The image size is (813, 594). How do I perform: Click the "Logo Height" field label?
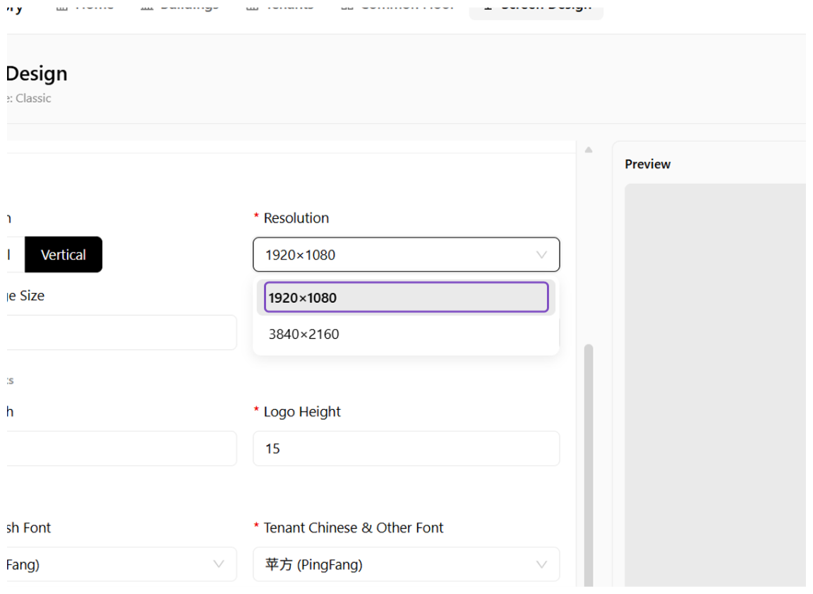click(x=302, y=412)
